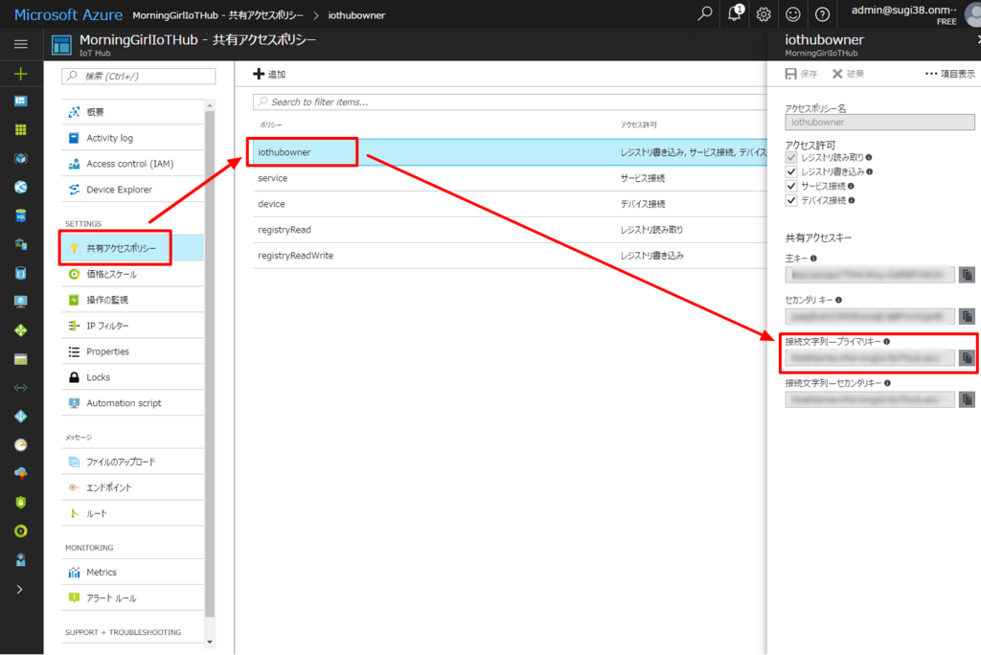Click the resource menu scrollbar down arrow

pos(210,642)
